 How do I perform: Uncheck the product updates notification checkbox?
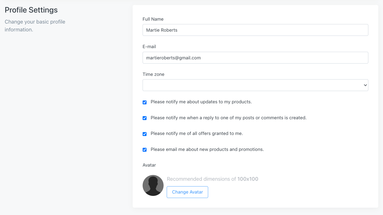[144, 102]
